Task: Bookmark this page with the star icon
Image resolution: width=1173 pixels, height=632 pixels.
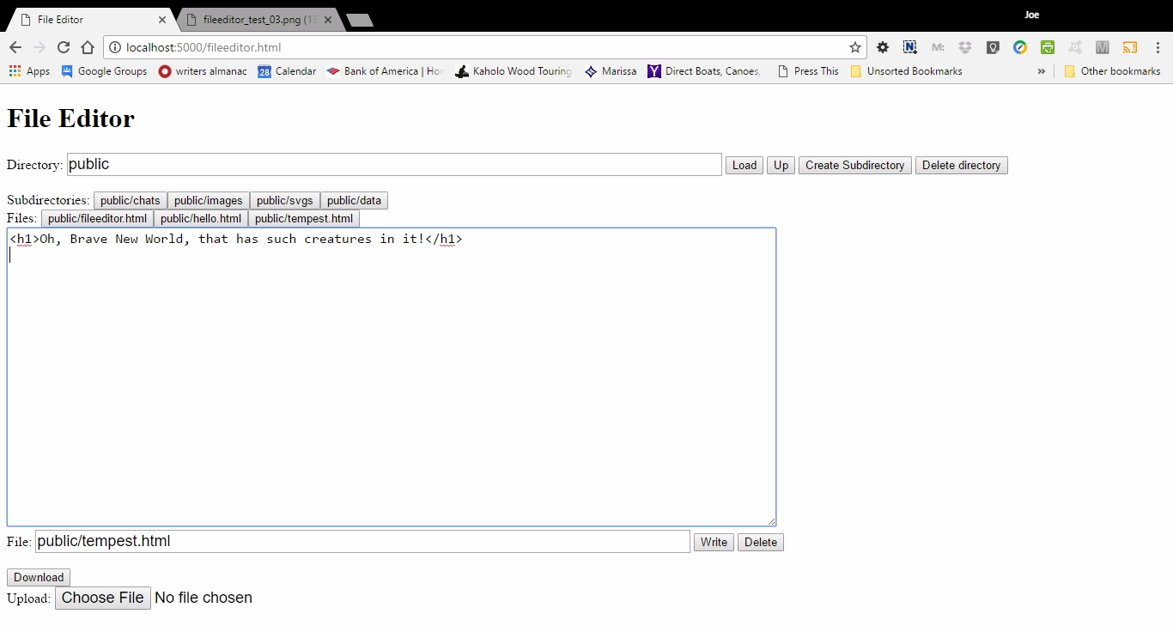Action: pos(854,47)
